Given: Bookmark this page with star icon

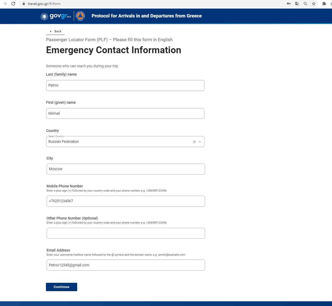Looking at the screenshot, I should pyautogui.click(x=314, y=4).
